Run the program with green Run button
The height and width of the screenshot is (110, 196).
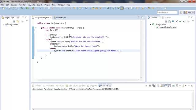tap(27, 8)
